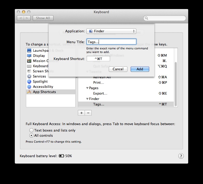Click the Menu Title text field
Screen dimensions: 203x184
[111, 42]
